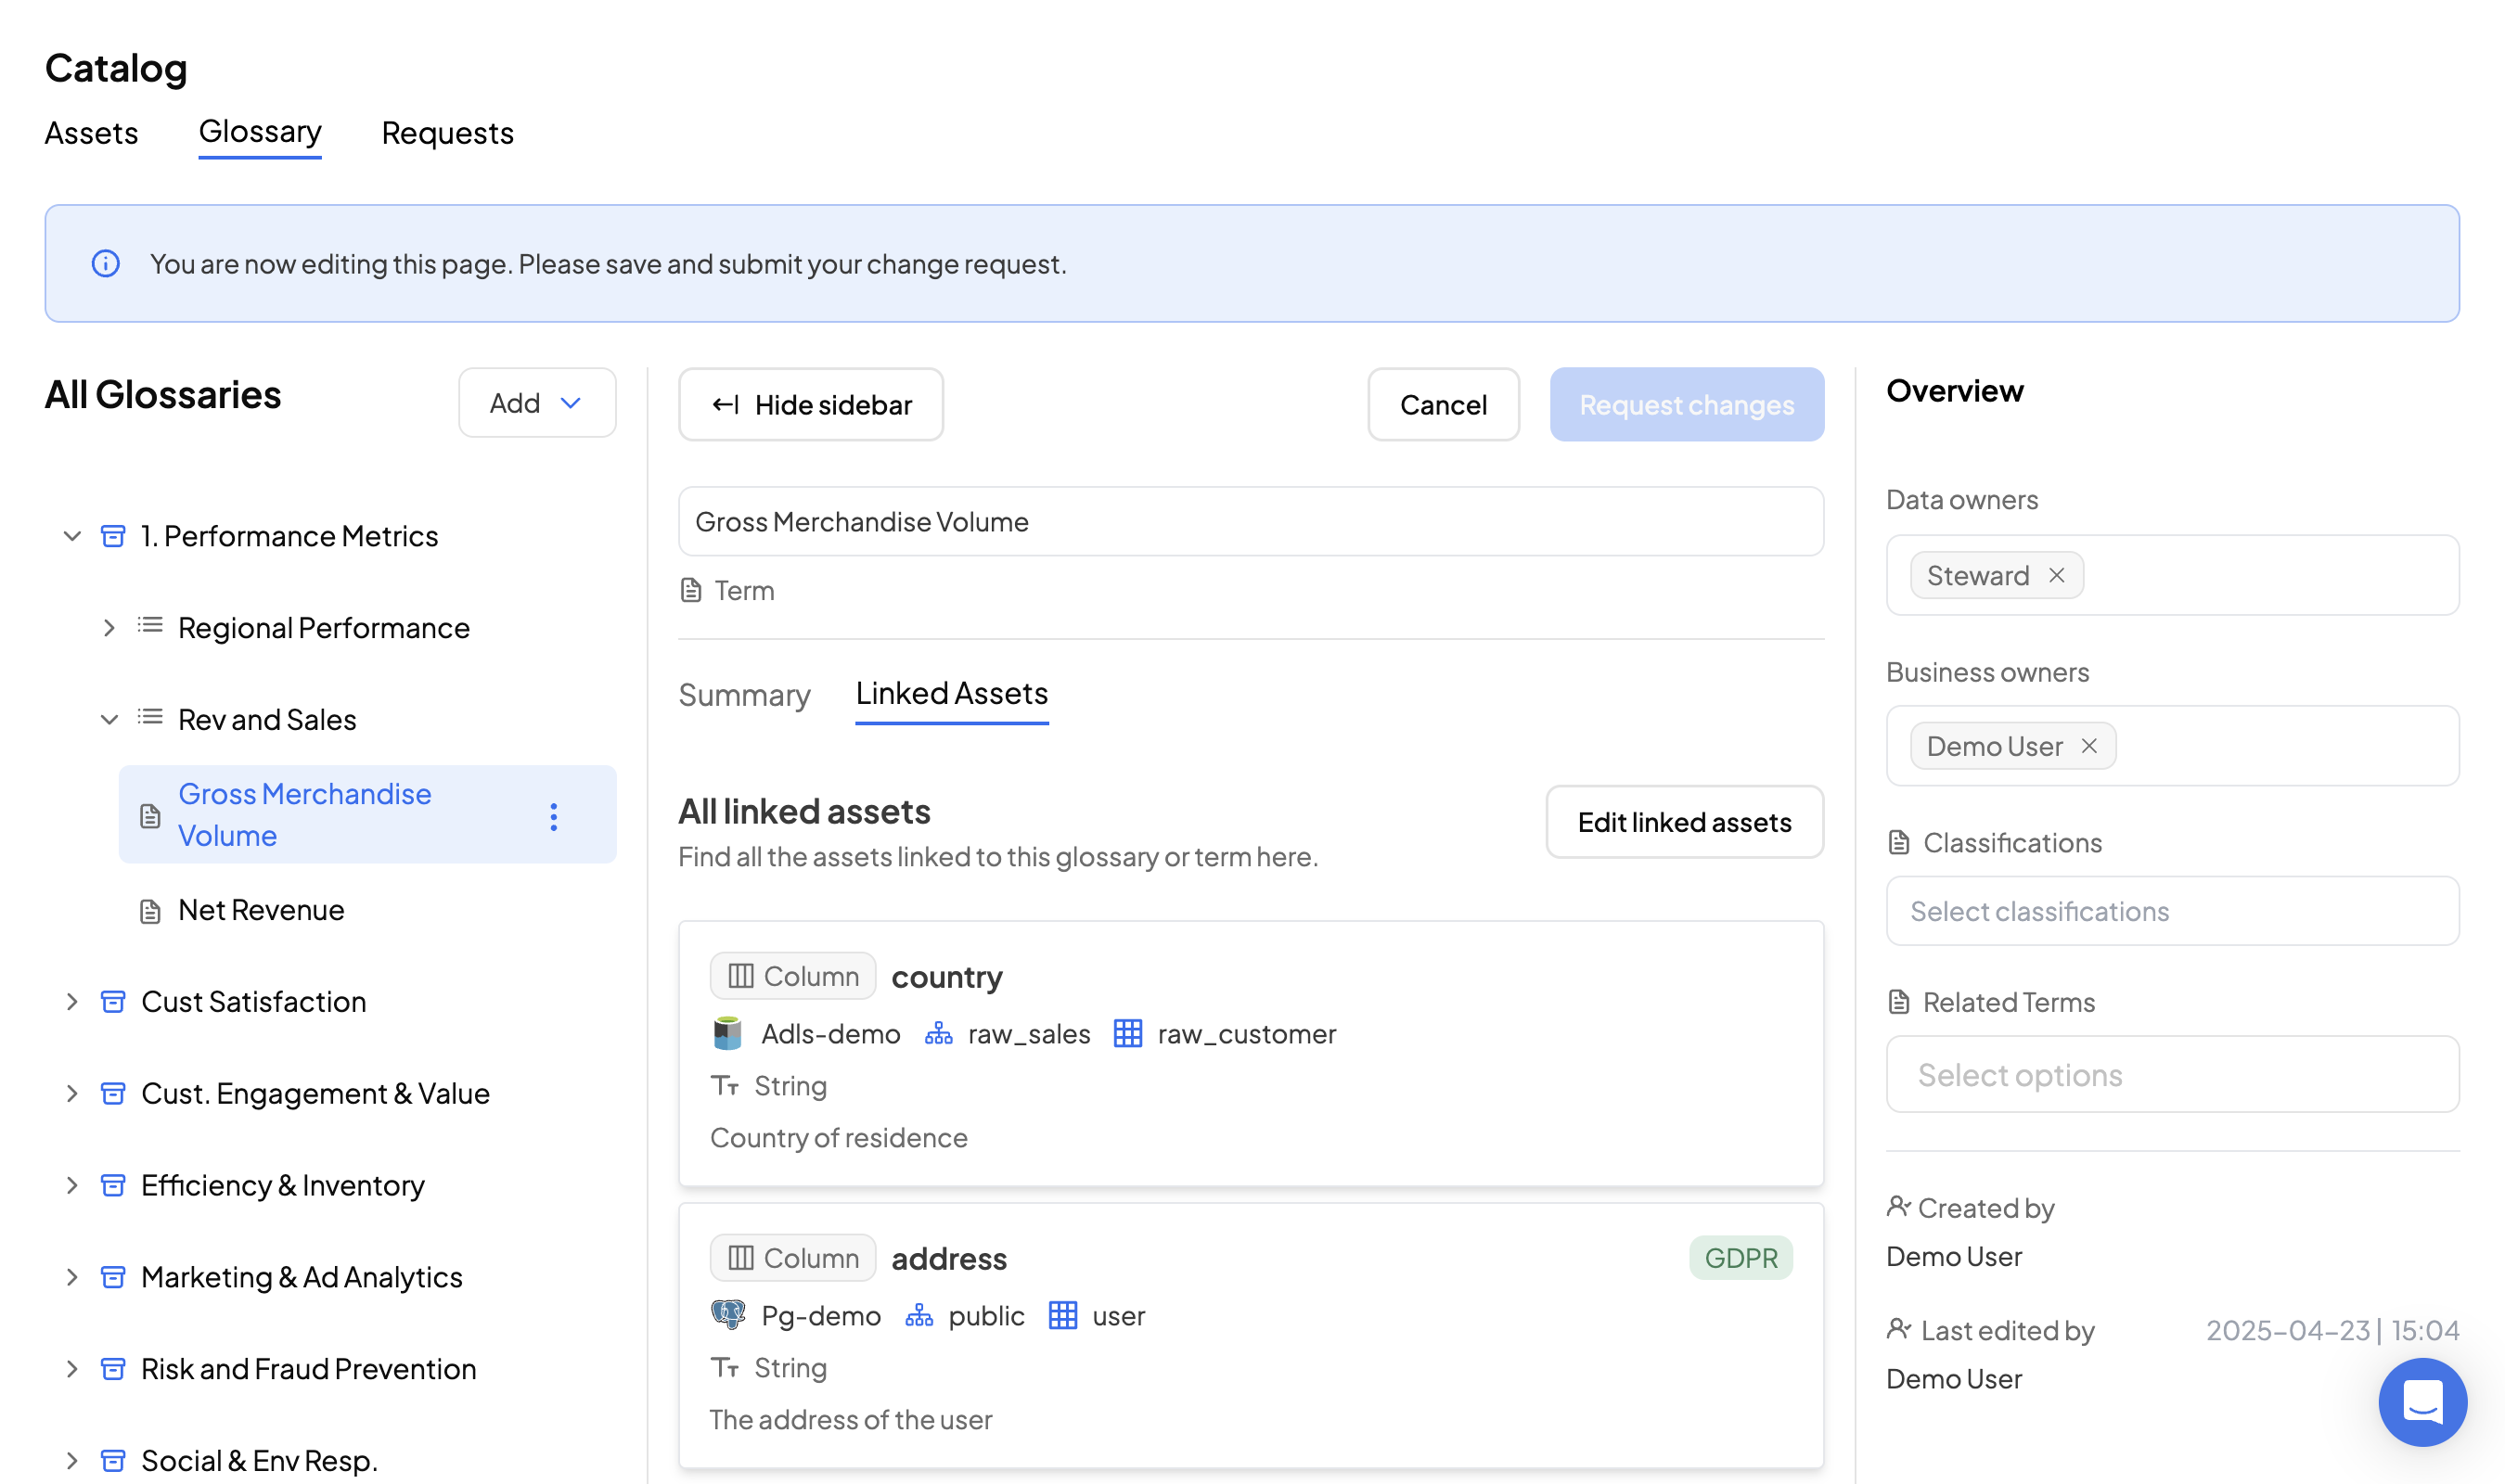The height and width of the screenshot is (1484, 2505).
Task: Expand the Regional Performance category
Action: click(109, 628)
